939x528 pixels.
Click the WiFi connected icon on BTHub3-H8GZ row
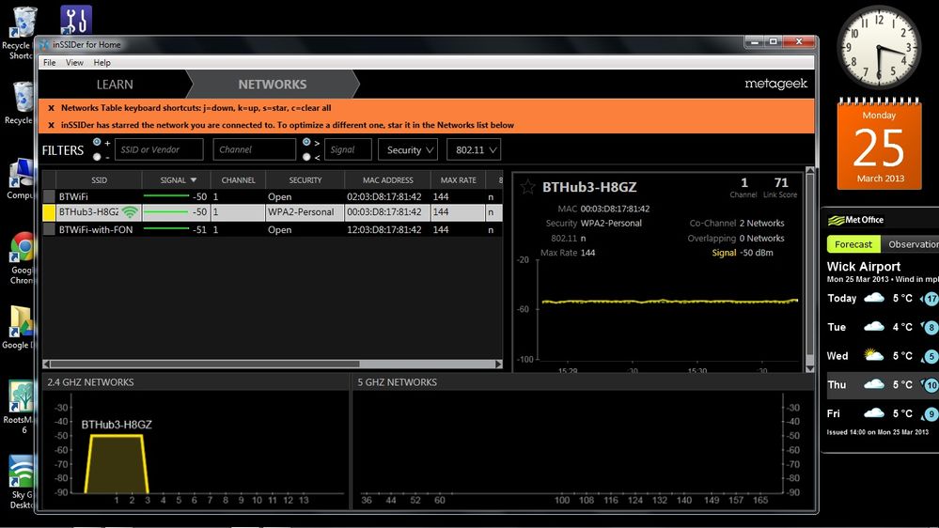(130, 212)
